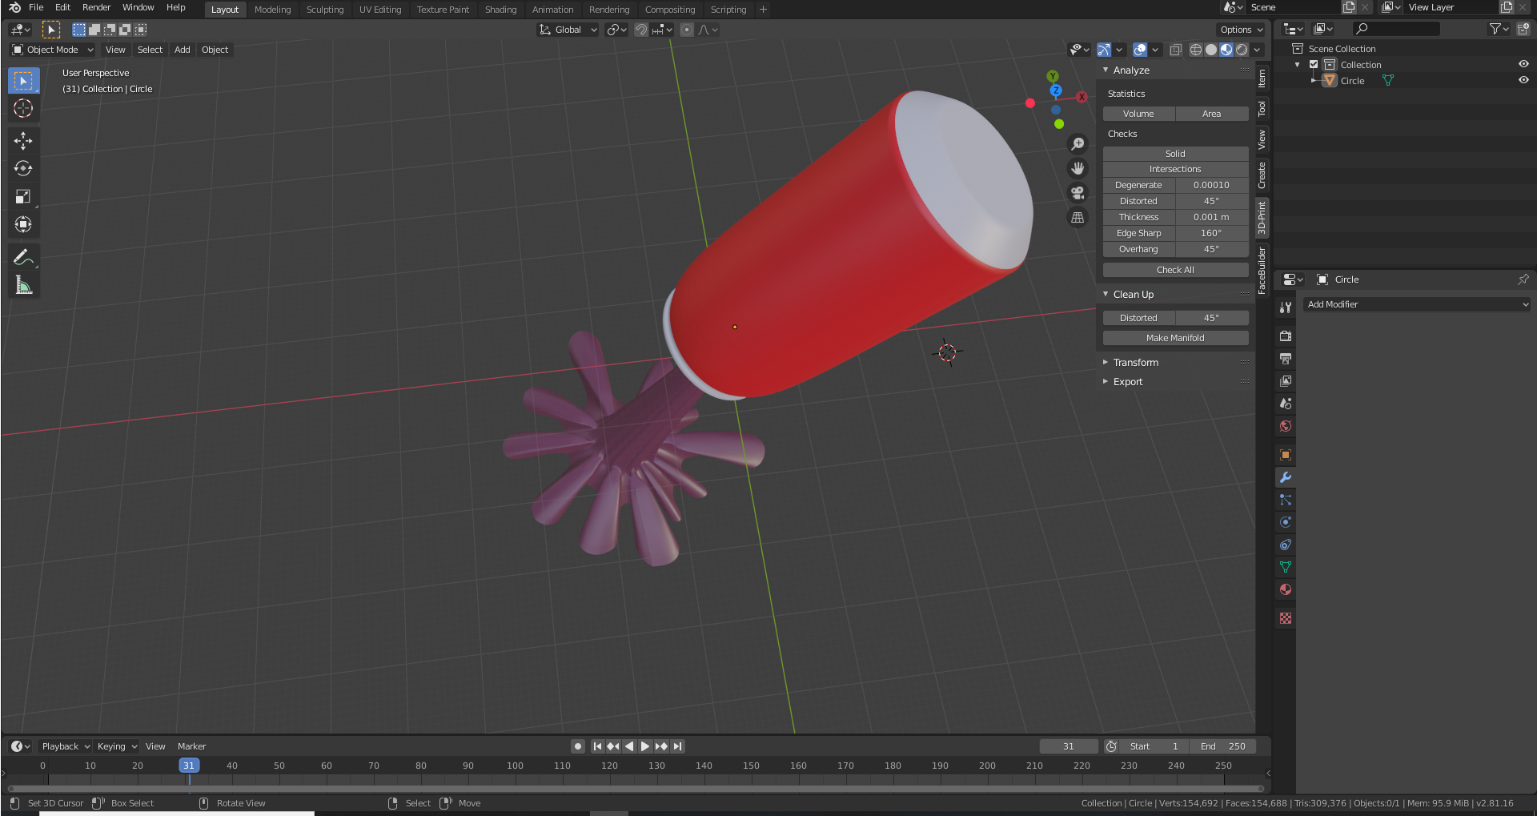Select the Move tool in the toolbar

click(x=23, y=141)
